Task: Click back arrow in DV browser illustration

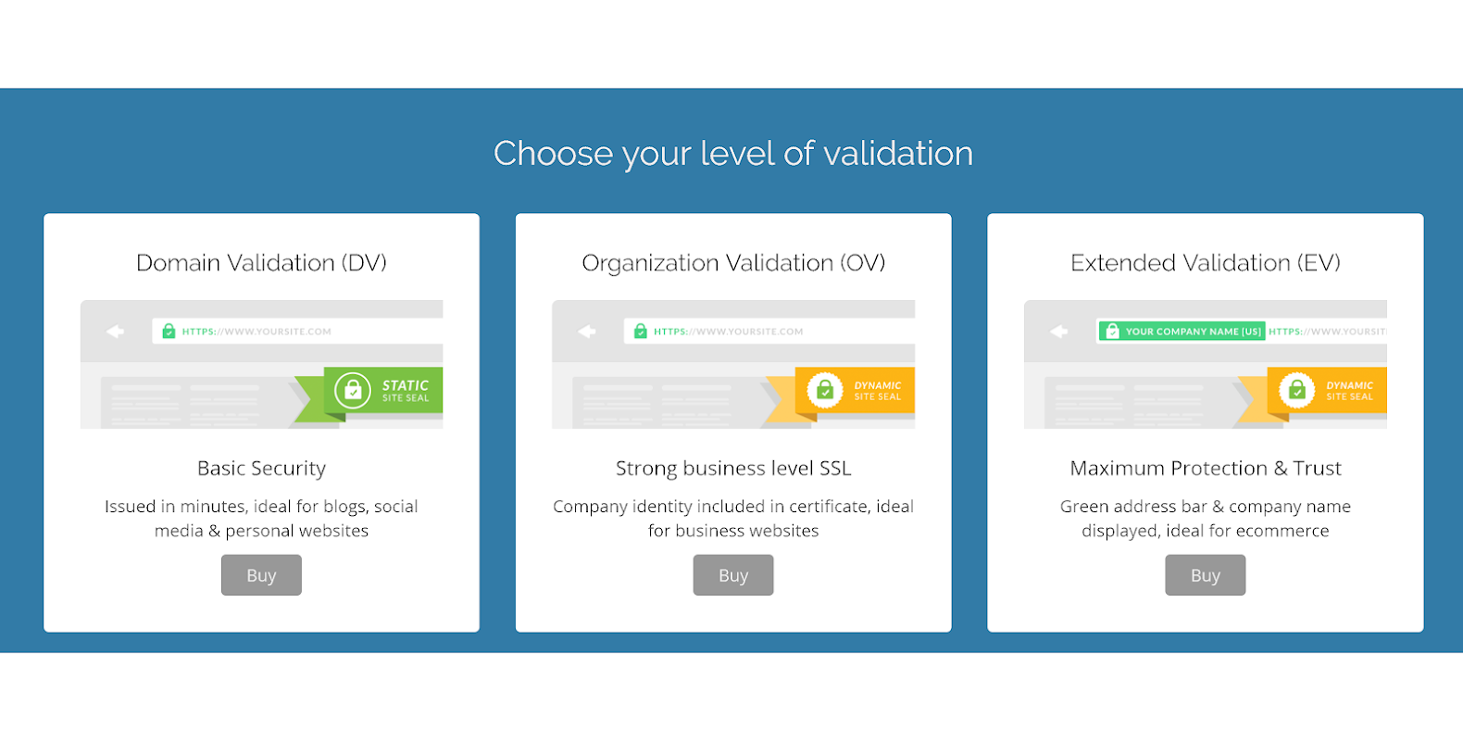Action: coord(116,331)
